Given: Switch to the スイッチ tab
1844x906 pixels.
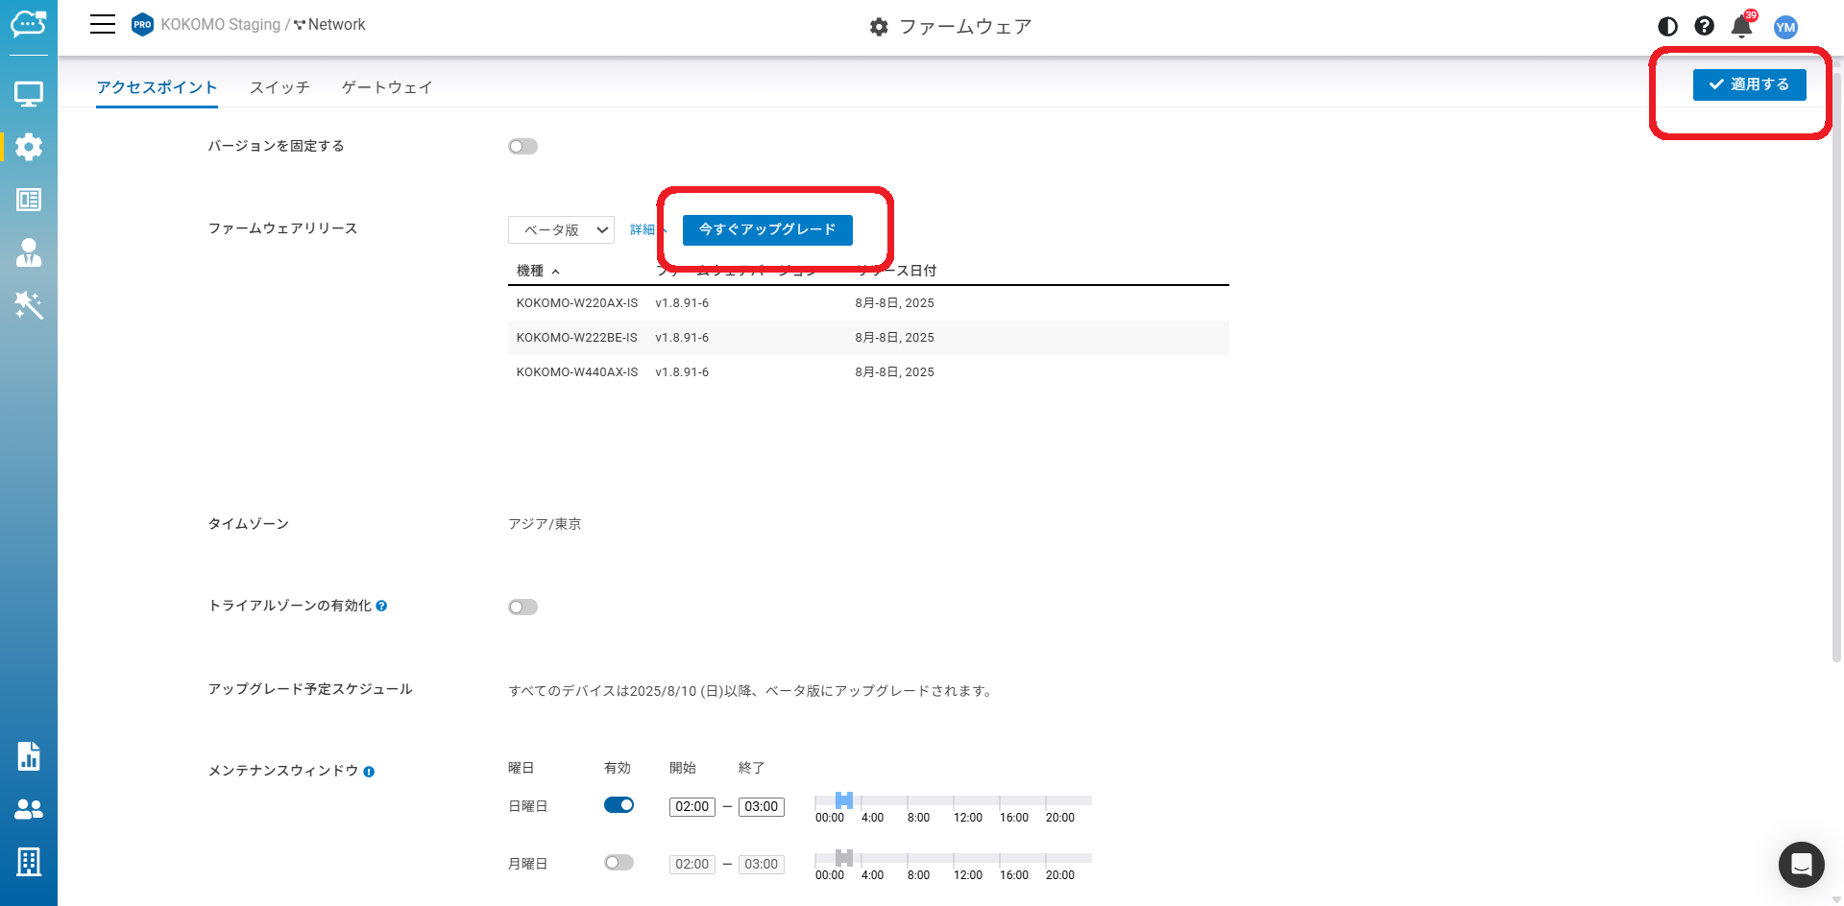Looking at the screenshot, I should (279, 87).
